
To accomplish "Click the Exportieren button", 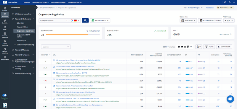I will tap(224, 47).
